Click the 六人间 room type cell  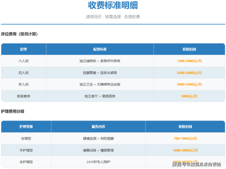coord(24,61)
